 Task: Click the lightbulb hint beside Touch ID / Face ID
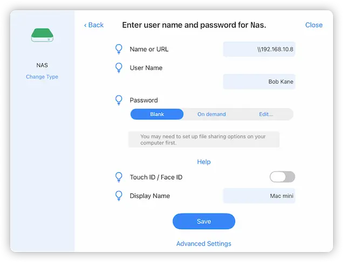(x=119, y=177)
